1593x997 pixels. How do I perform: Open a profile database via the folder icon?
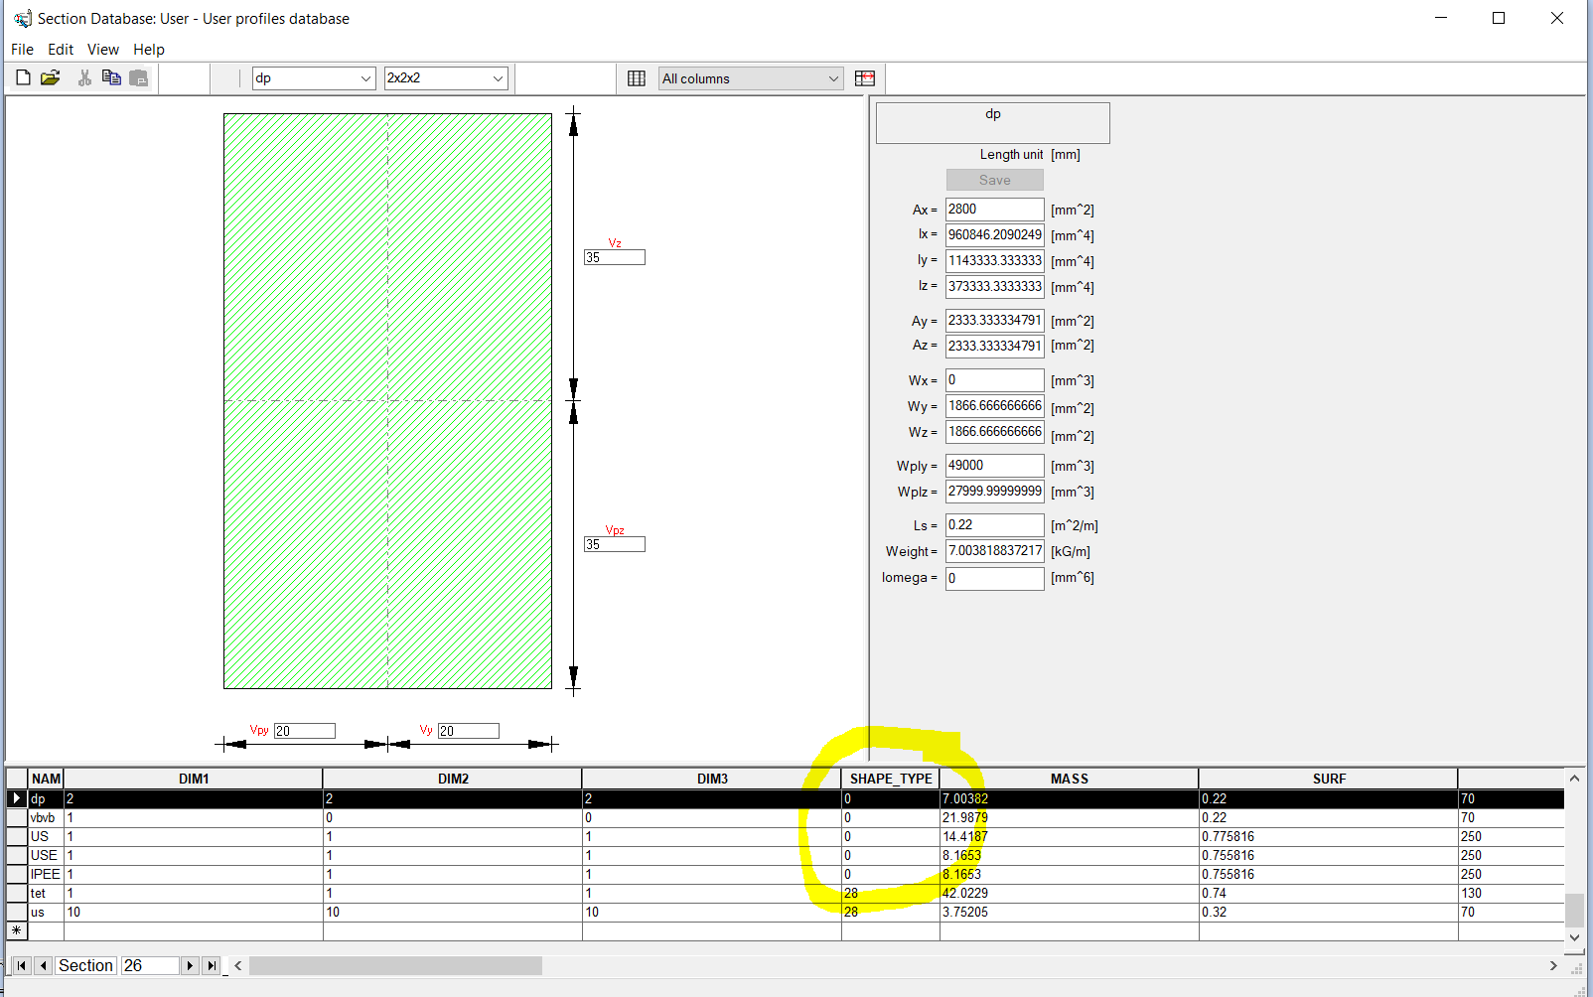pos(50,77)
